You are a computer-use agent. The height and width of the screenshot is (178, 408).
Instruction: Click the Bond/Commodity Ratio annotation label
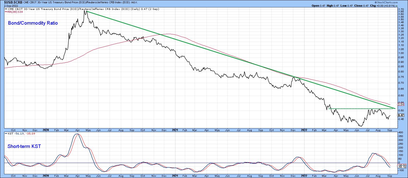tap(33, 23)
